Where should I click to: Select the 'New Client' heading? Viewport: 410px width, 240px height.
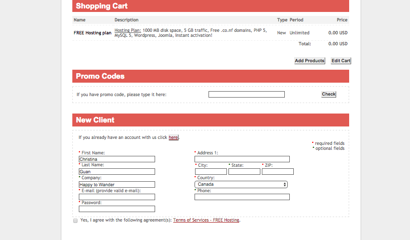95,120
